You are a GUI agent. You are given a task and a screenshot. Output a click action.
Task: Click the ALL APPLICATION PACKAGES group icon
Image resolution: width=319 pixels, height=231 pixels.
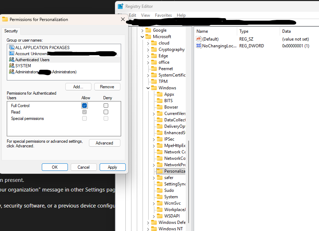pos(11,47)
